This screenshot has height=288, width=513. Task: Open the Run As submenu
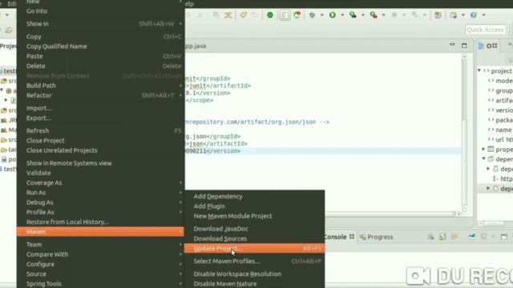(x=100, y=193)
